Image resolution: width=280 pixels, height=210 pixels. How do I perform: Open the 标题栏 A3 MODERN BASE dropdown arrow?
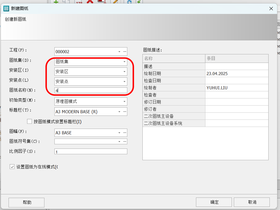119,112
